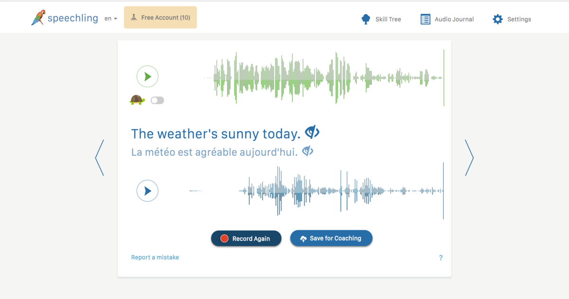The image size is (569, 299).
Task: Click the speechling brand name text
Action: tap(73, 19)
